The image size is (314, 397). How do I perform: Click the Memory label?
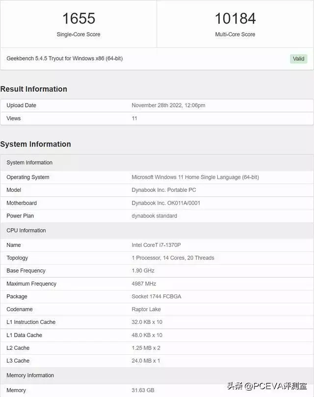coord(16,390)
